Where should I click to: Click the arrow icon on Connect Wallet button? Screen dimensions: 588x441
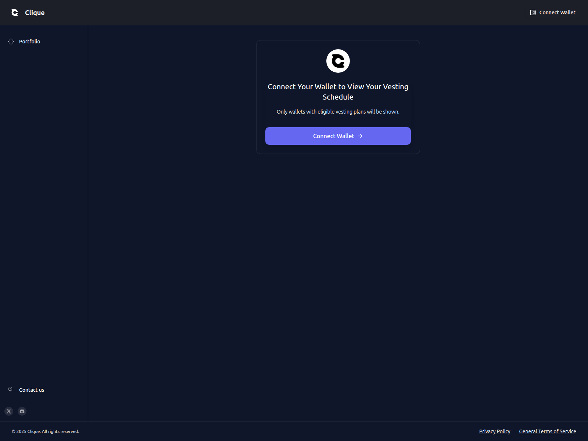[x=360, y=136]
